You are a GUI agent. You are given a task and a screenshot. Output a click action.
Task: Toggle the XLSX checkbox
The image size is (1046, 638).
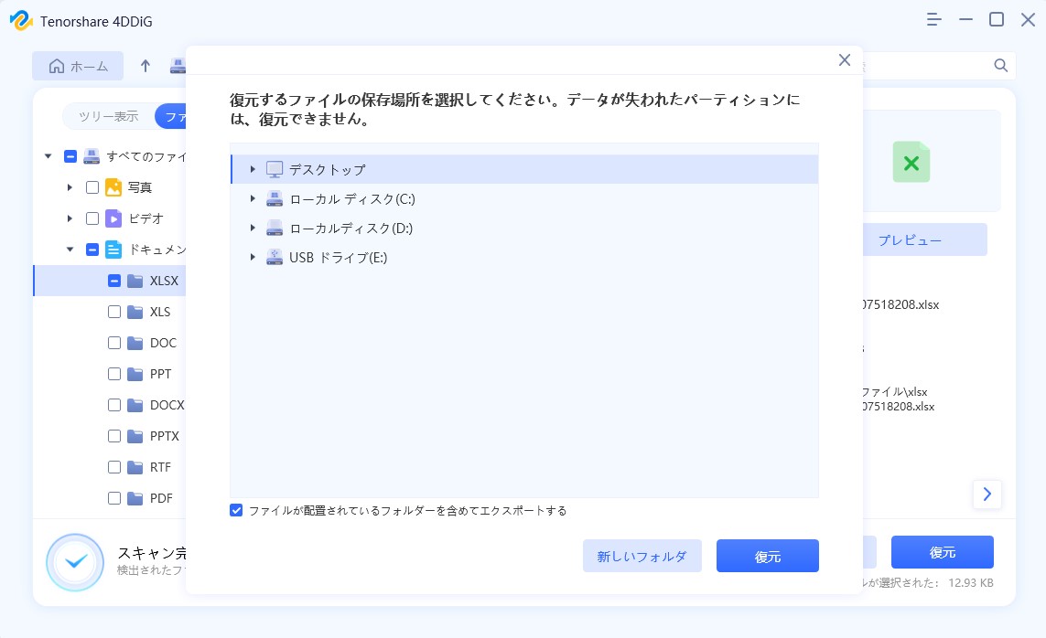click(114, 281)
